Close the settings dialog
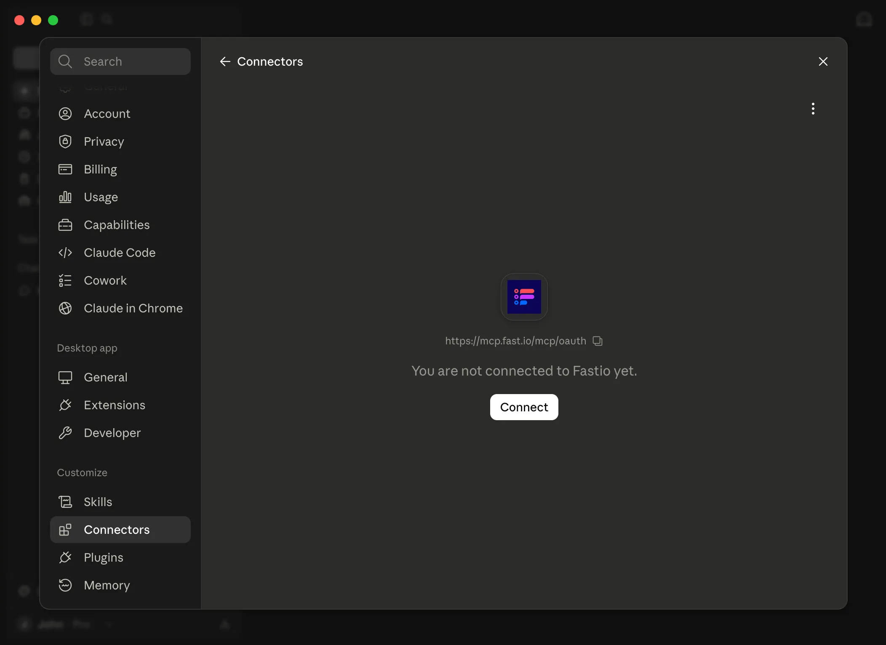The image size is (886, 645). 823,61
